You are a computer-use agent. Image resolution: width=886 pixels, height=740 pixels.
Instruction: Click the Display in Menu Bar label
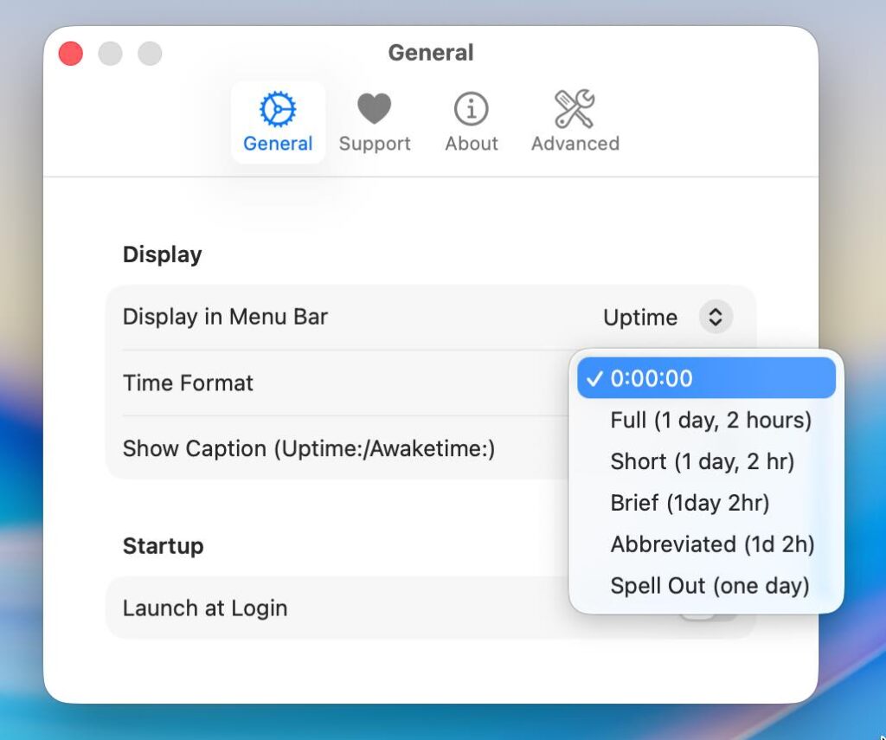point(225,317)
